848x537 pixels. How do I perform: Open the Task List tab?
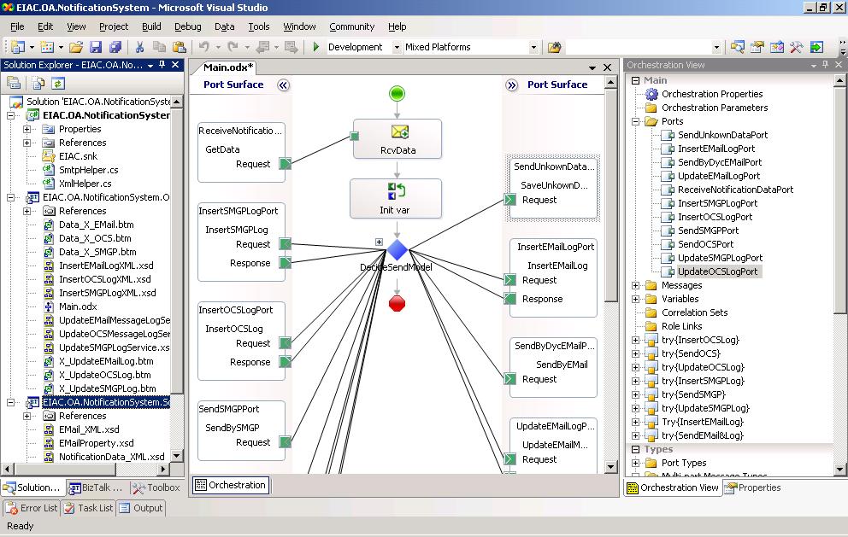[88, 508]
